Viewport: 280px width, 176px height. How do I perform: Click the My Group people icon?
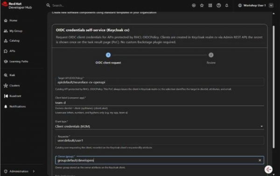pos(6,31)
